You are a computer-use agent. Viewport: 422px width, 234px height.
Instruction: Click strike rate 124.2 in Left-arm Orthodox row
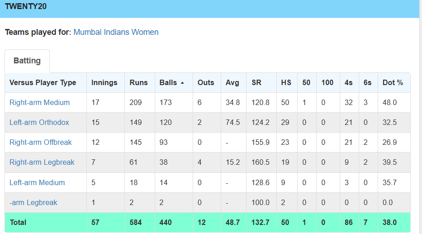tap(261, 123)
